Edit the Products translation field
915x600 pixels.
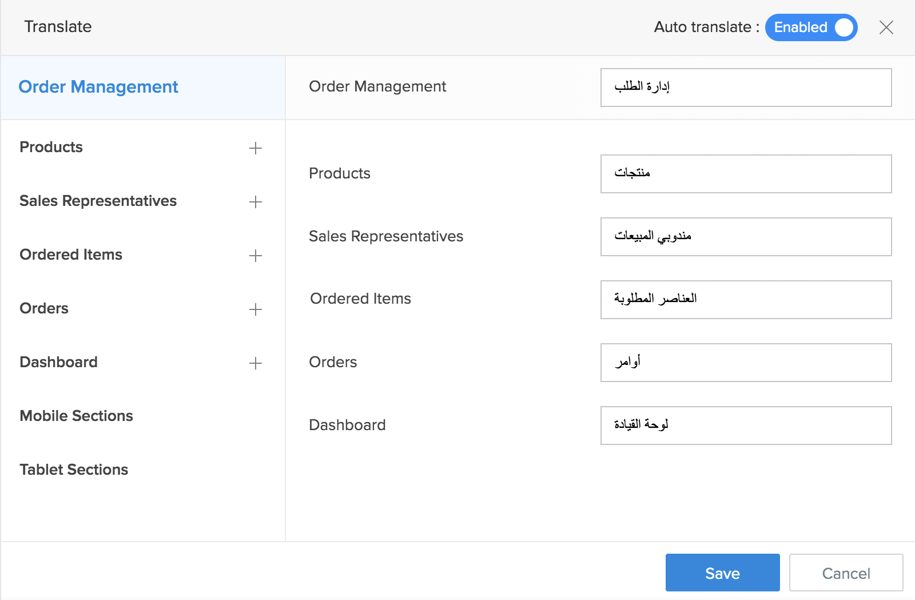click(746, 174)
